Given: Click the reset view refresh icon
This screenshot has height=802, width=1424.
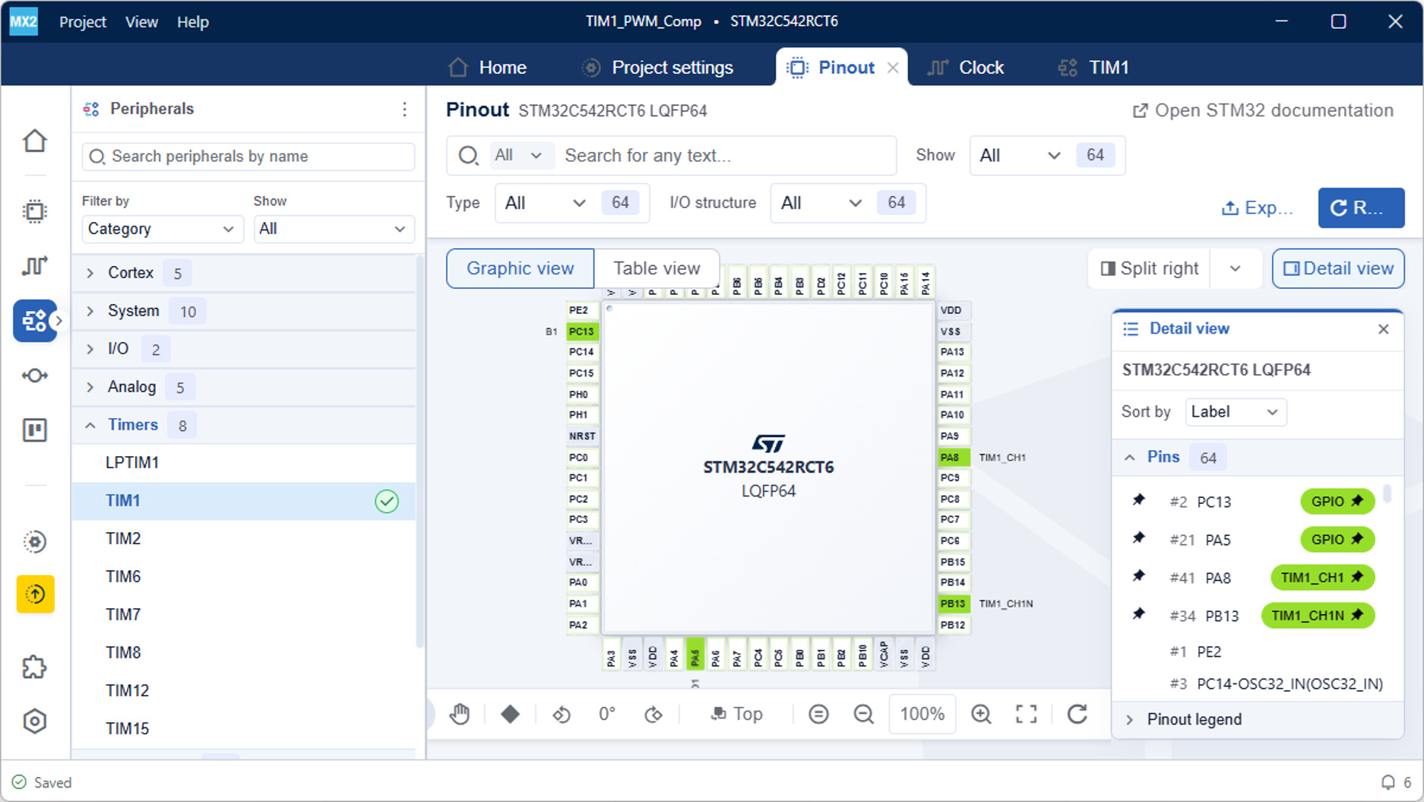Looking at the screenshot, I should (x=1077, y=714).
